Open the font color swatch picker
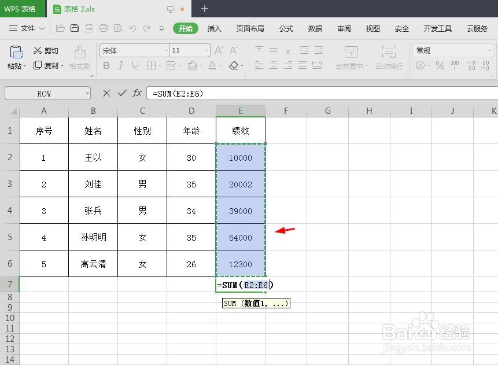Screen dimensions: 498x365 220,65
